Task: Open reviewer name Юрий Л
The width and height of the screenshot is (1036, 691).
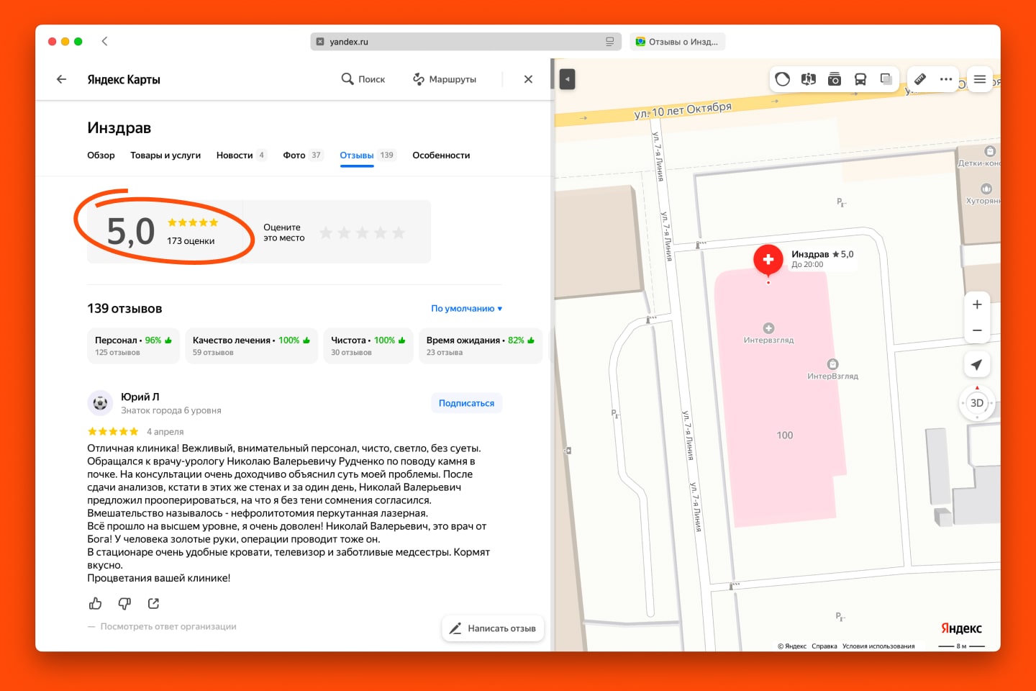Action: (x=140, y=397)
